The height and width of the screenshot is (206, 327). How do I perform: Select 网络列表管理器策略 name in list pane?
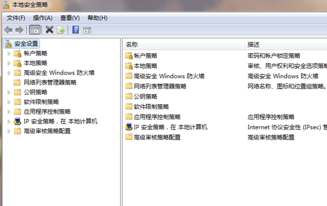tap(160, 86)
